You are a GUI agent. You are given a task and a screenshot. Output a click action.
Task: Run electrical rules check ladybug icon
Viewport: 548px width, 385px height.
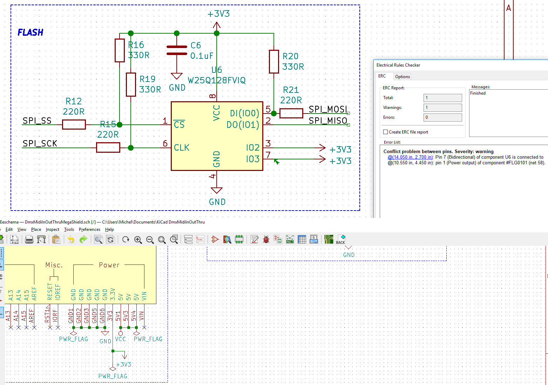pos(266,240)
